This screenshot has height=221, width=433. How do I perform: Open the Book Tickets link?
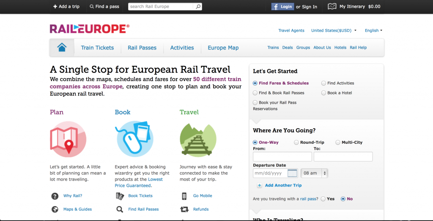click(140, 196)
